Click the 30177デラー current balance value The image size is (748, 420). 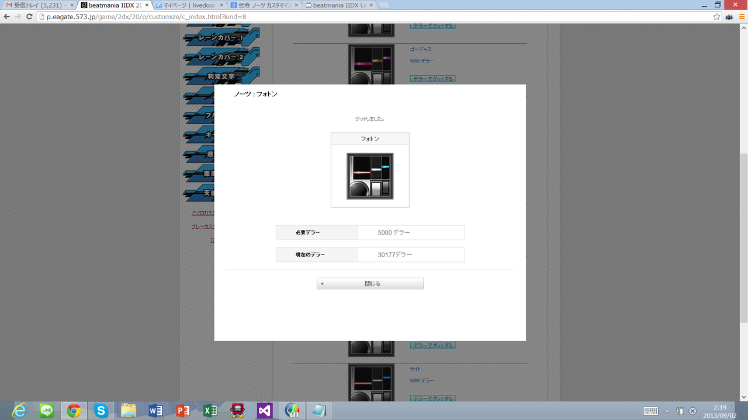395,255
